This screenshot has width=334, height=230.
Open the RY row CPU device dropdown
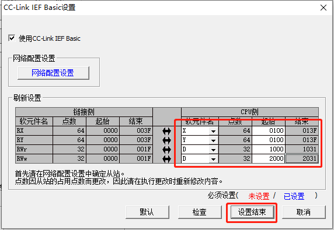click(x=213, y=140)
